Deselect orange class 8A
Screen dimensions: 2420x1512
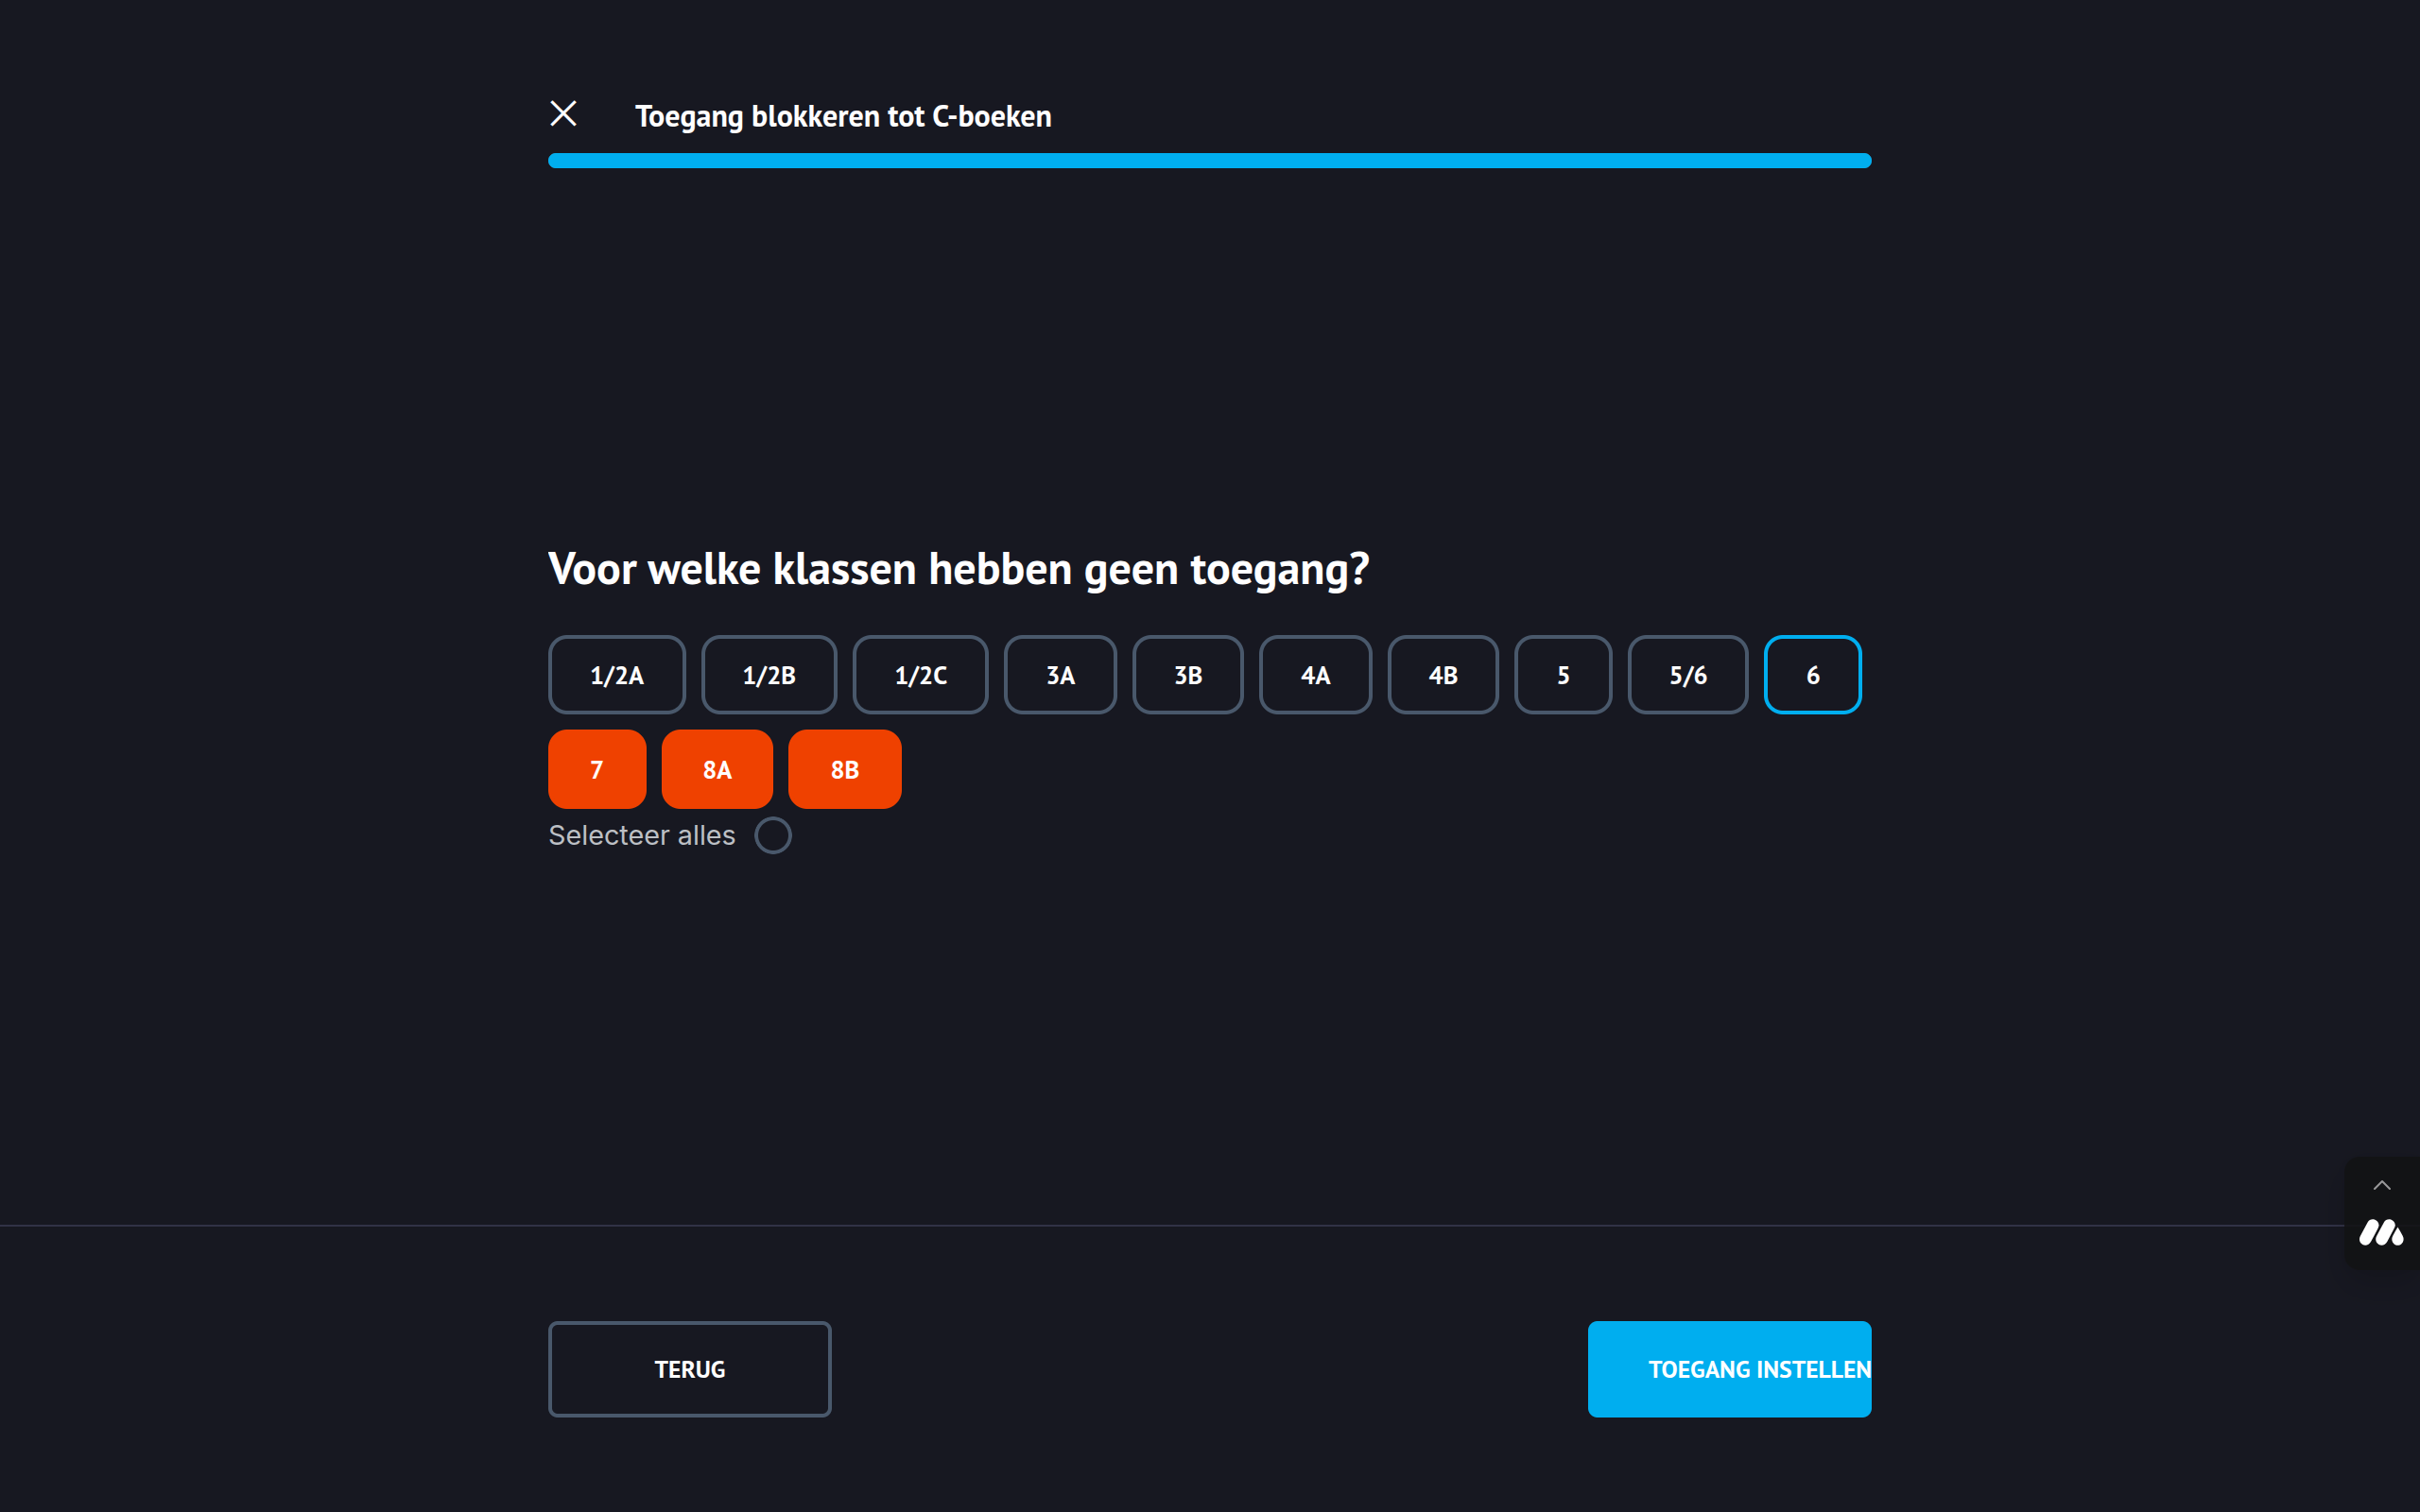717,769
